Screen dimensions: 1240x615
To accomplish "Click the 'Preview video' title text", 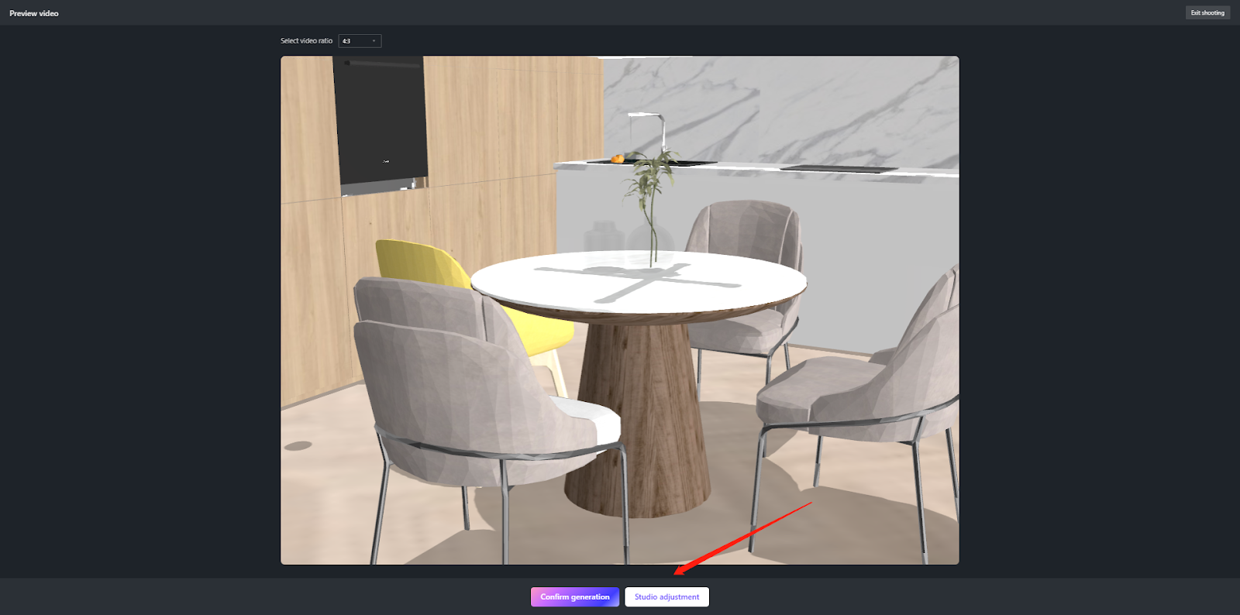I will 34,13.
